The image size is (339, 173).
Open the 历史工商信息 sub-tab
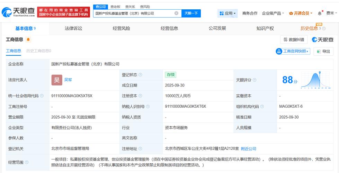coord(38,51)
